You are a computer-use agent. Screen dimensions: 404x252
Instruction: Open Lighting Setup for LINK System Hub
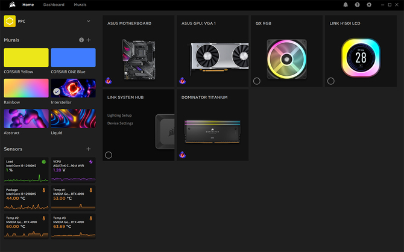(x=119, y=115)
